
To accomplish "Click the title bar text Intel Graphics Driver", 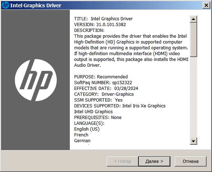I will [36, 5].
